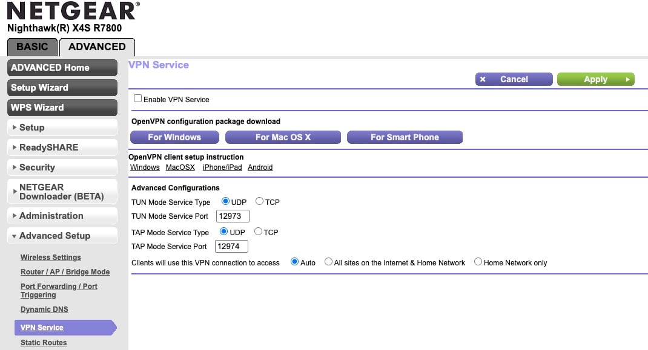
Task: Open Dynamic DNS settings link
Action: (x=44, y=309)
